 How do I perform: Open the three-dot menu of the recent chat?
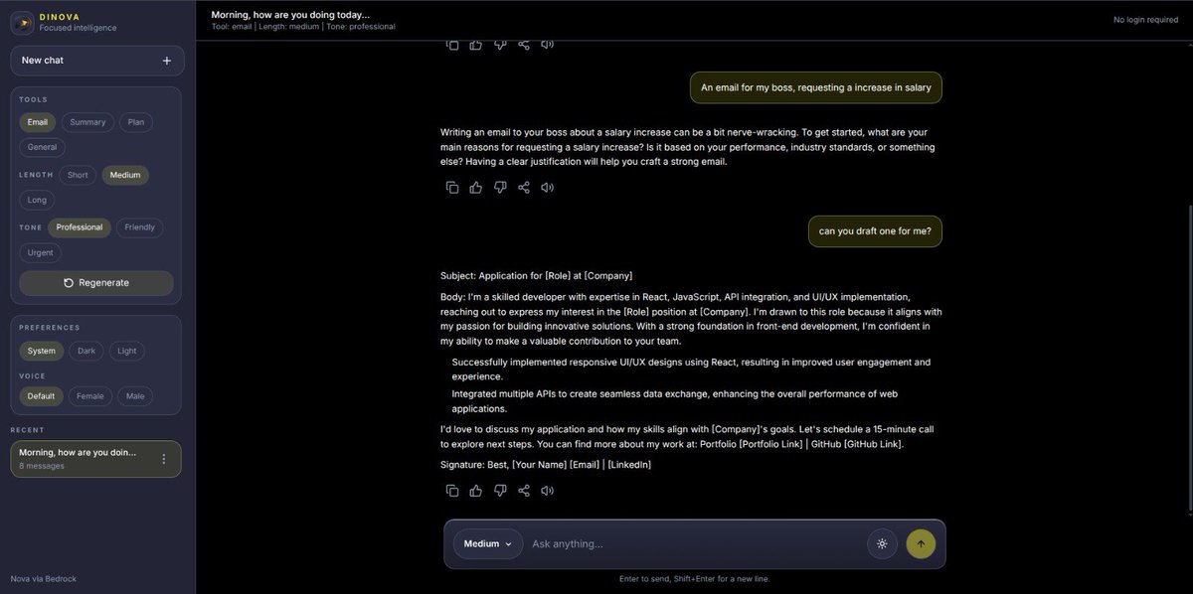tap(164, 459)
